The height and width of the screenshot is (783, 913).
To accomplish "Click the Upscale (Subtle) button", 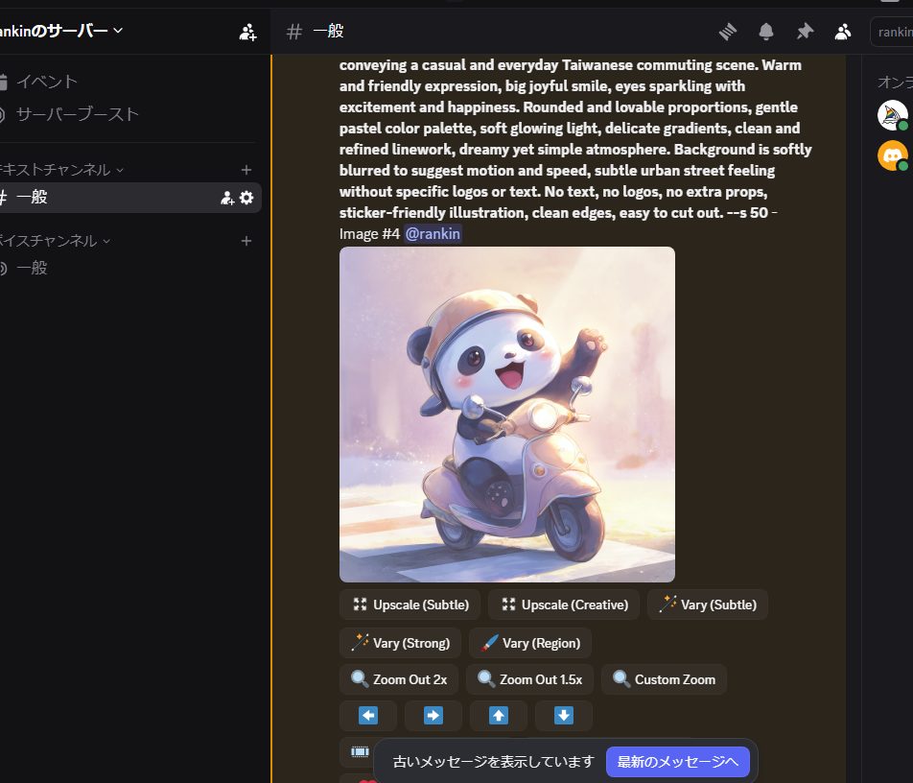I will [410, 605].
